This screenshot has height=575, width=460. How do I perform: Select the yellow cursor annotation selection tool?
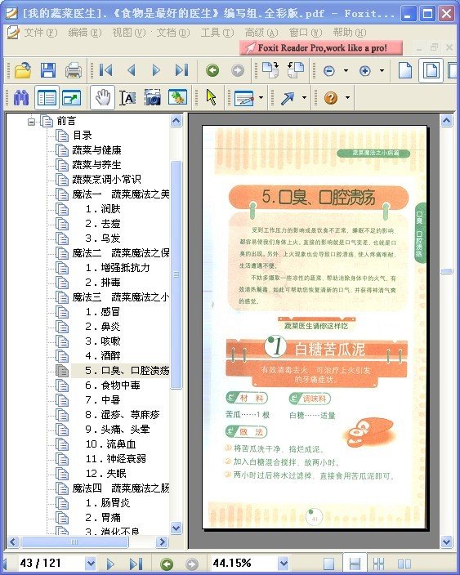[212, 97]
